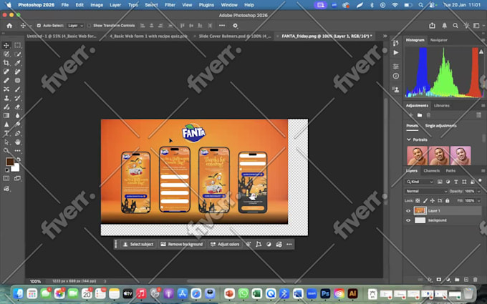
Task: Switch to the Navigator tab
Action: point(438,40)
